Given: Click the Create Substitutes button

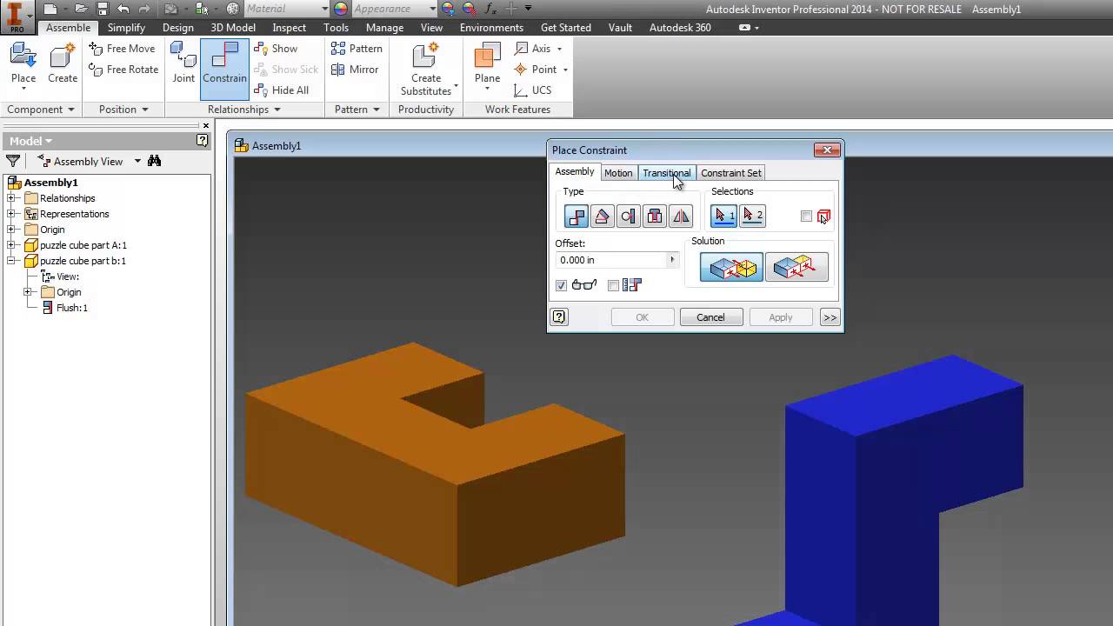Looking at the screenshot, I should 425,68.
